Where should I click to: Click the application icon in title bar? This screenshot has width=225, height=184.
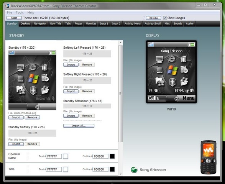tap(7, 6)
